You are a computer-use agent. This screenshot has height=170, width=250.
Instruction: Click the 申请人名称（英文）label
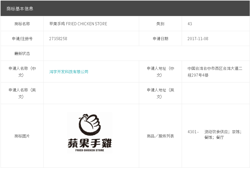[22, 93]
